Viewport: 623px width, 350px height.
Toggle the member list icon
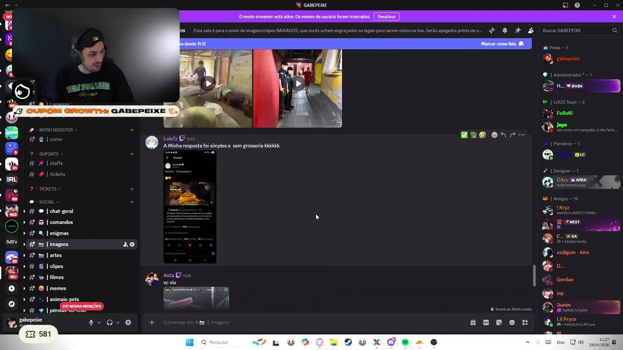[531, 30]
